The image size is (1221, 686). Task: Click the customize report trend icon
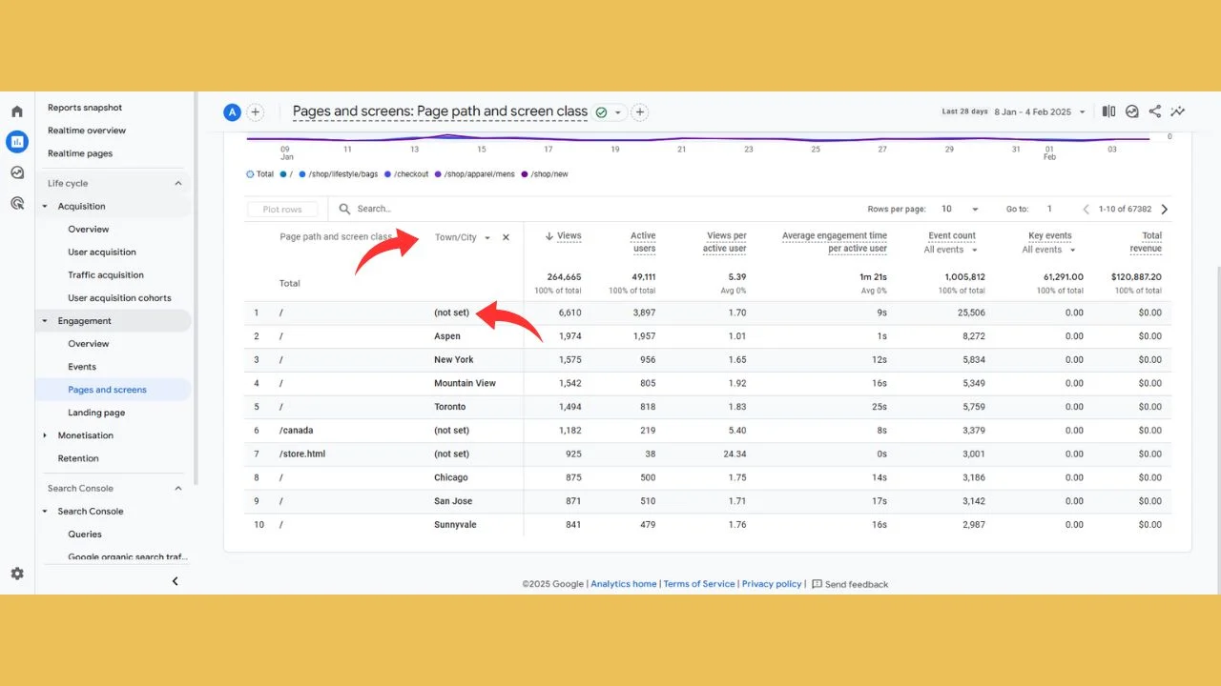(x=1178, y=111)
